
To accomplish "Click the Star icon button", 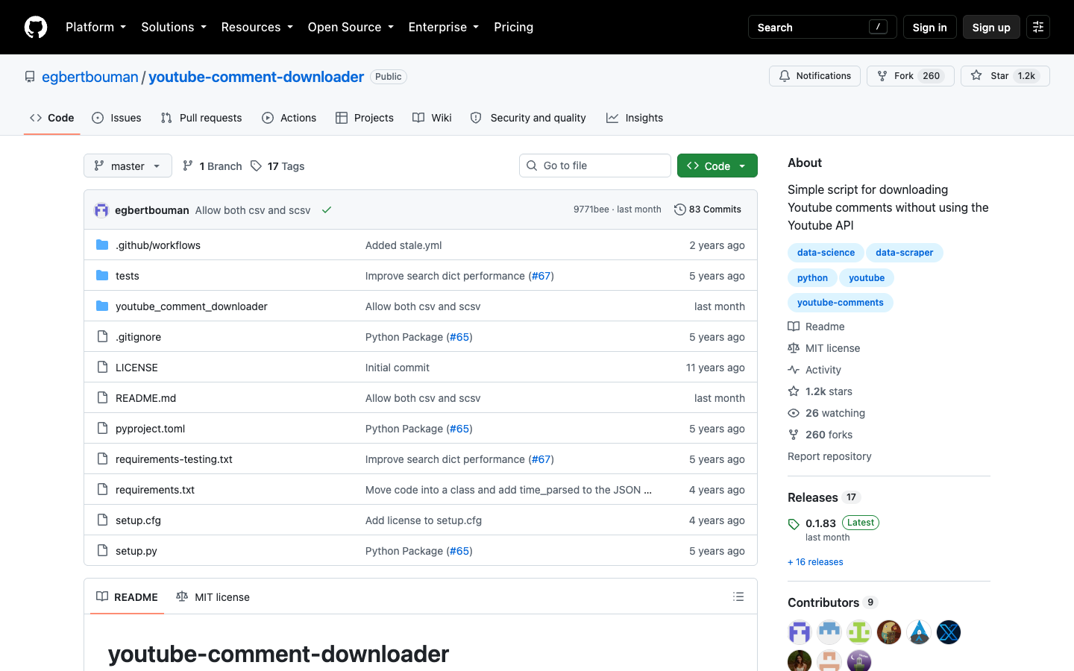I will 976,76.
